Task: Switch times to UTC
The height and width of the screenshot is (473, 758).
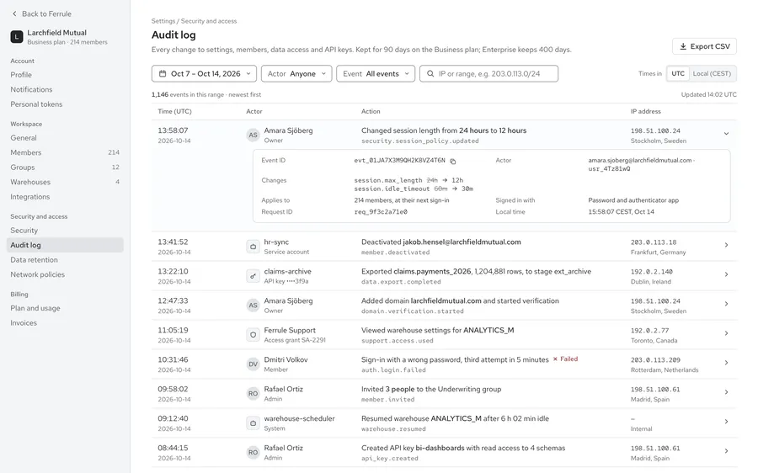Action: [x=678, y=73]
